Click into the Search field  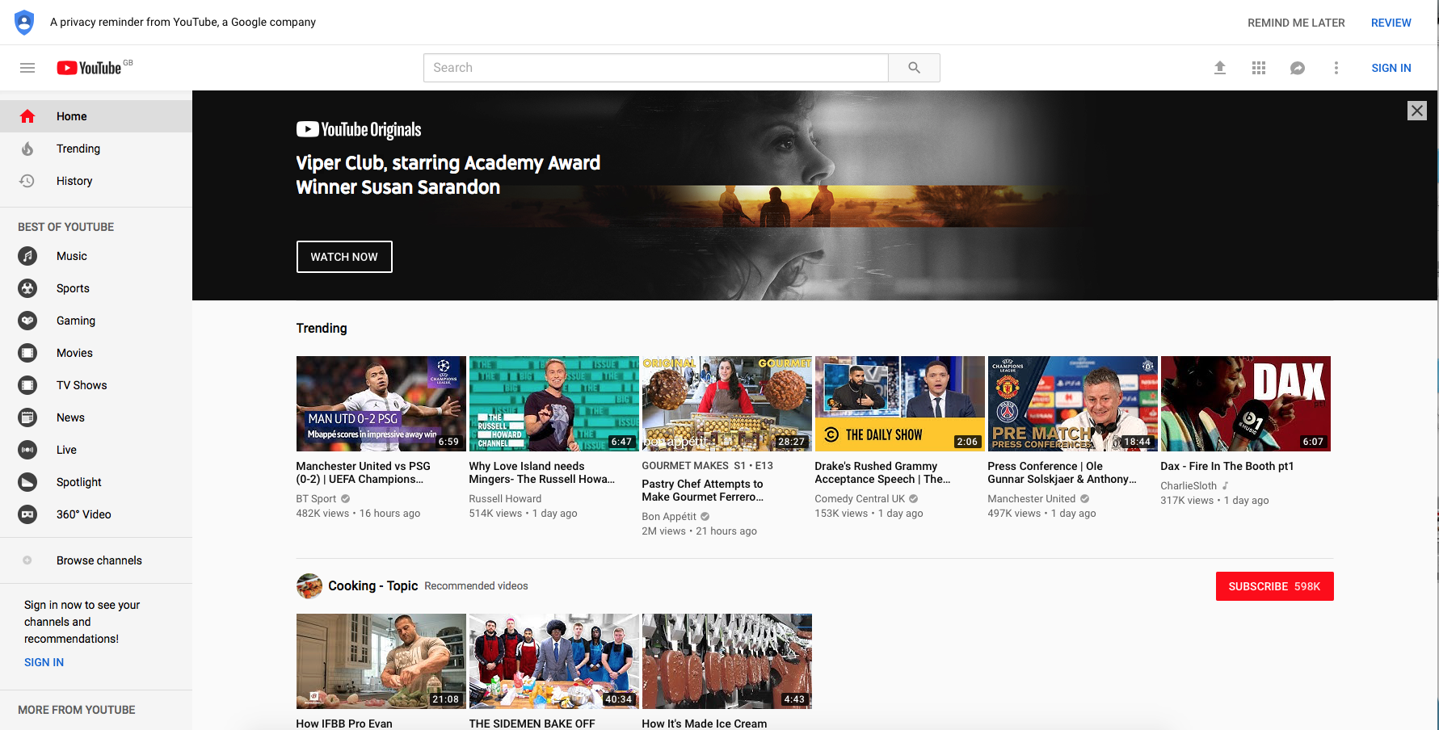click(655, 68)
